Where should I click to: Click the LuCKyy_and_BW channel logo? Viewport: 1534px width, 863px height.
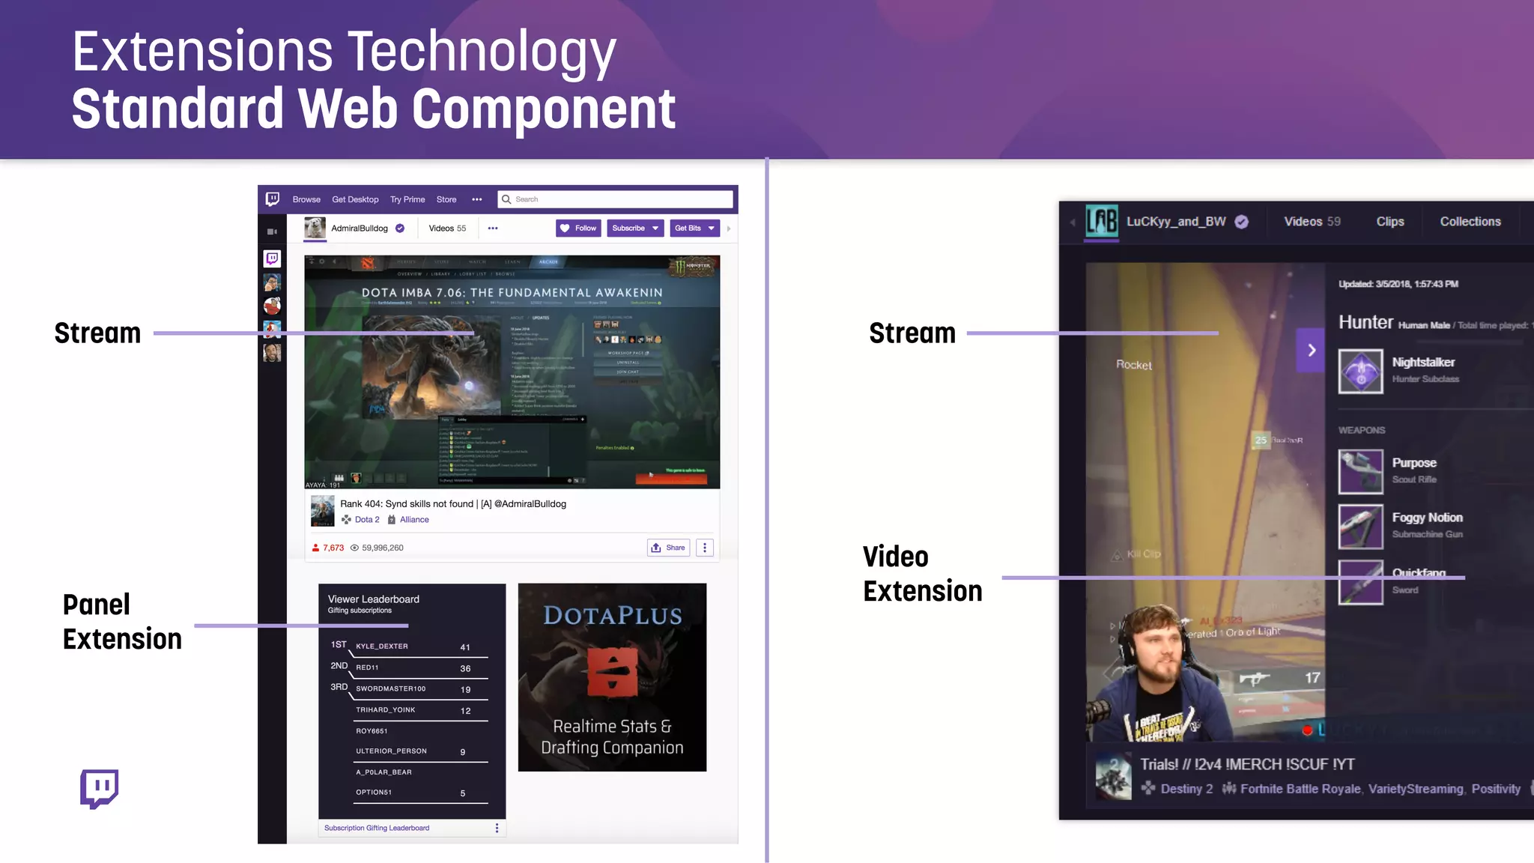[1102, 222]
